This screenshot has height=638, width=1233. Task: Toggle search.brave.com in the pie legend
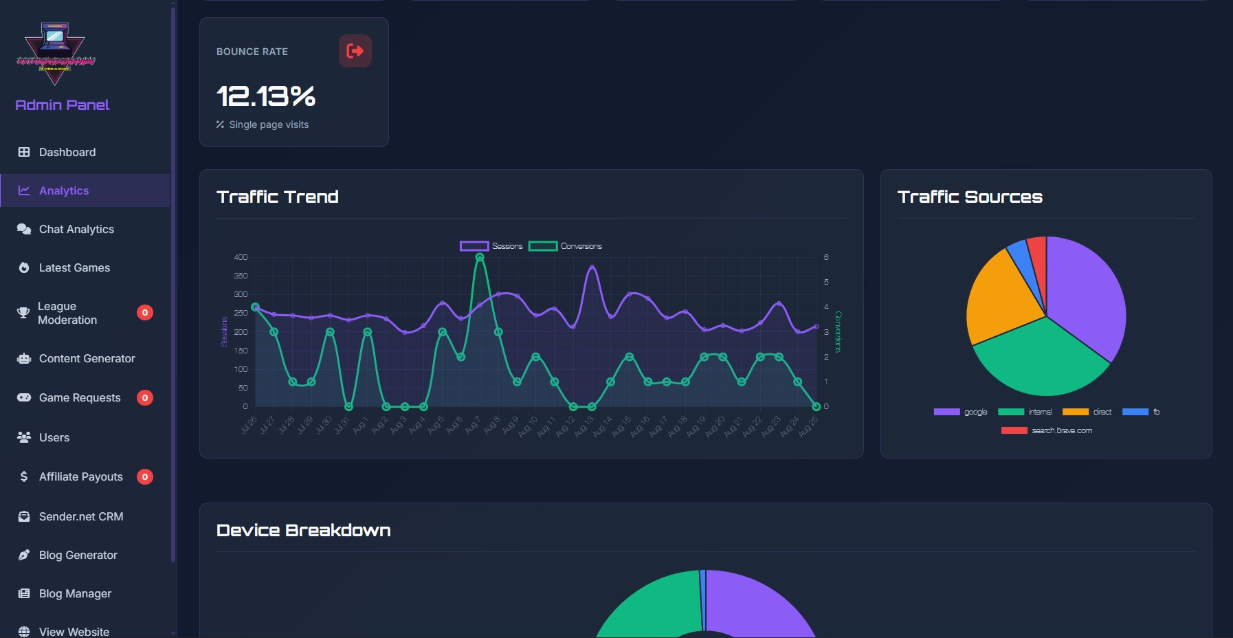click(1047, 430)
